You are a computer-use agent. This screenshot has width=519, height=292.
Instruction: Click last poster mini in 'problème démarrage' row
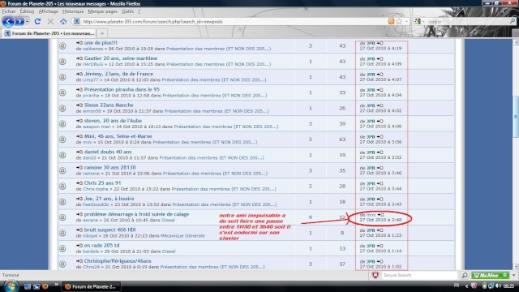tap(371, 215)
